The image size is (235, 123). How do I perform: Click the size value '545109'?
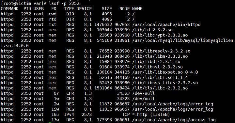(104, 40)
